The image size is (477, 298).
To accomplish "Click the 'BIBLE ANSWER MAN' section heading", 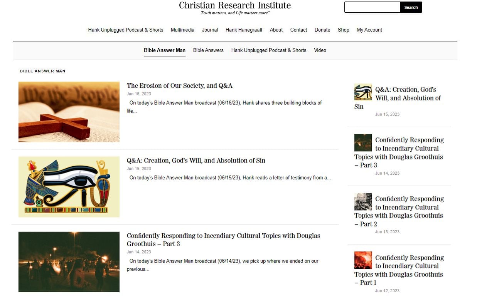I will click(x=42, y=71).
